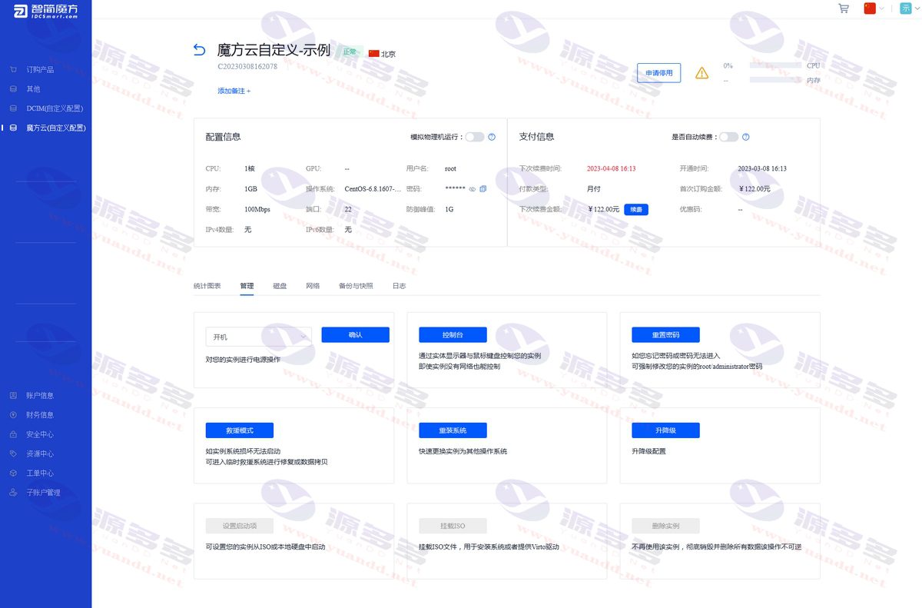This screenshot has height=608, width=922.
Task: Open the 开机 power operation dropdown
Action: click(x=258, y=337)
